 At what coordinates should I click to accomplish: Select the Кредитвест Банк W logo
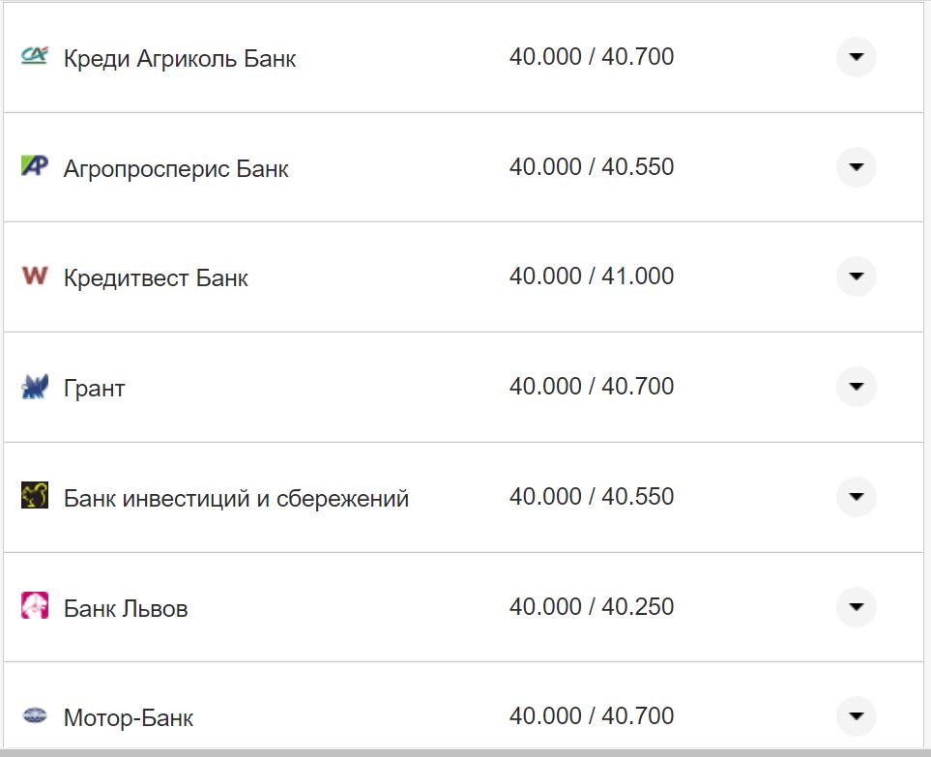[35, 277]
